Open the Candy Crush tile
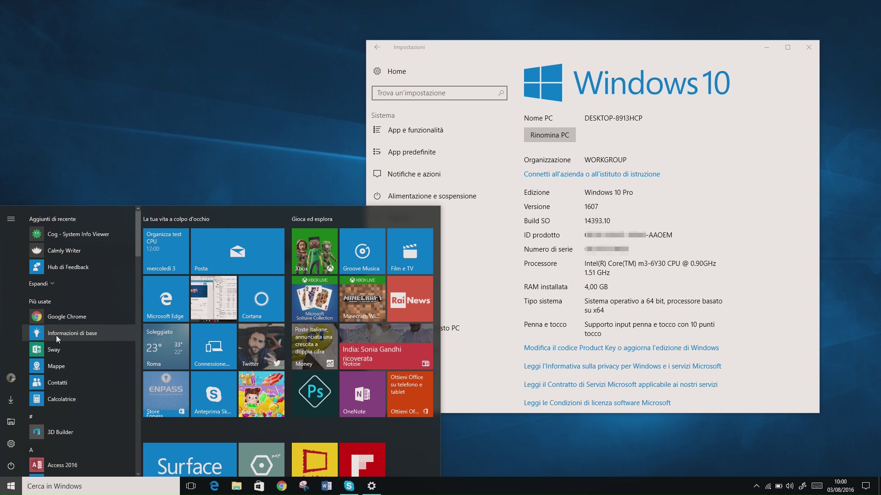 (x=262, y=394)
